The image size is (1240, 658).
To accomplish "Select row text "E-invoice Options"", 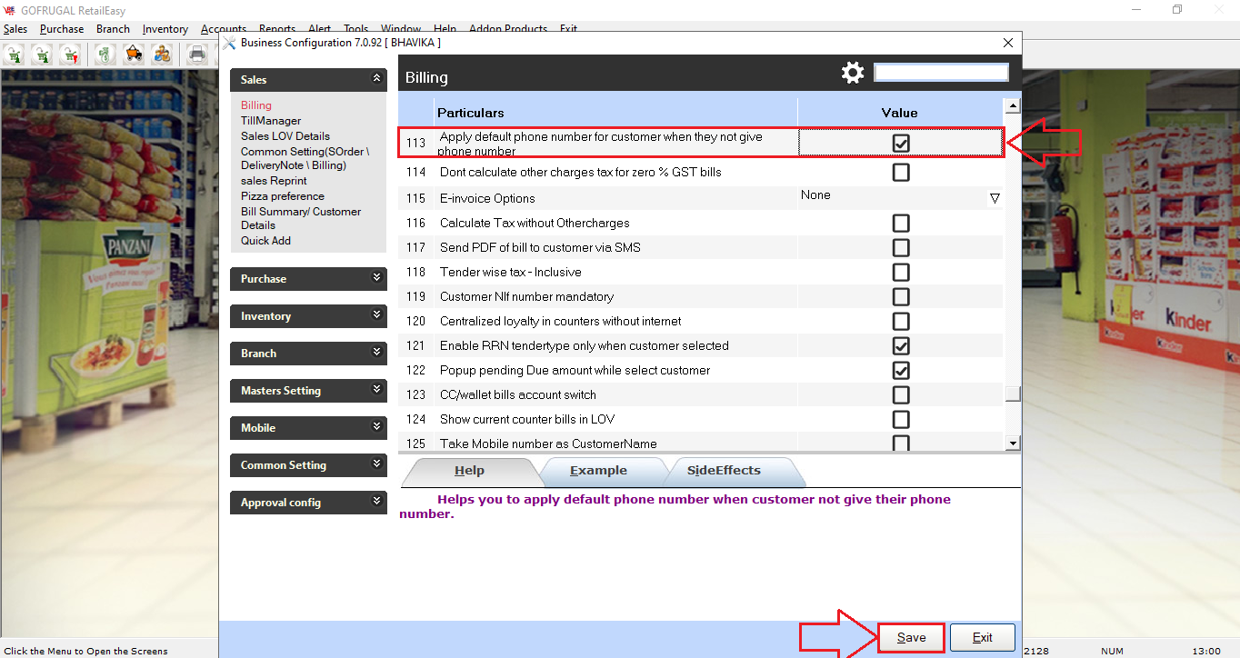I will (x=487, y=198).
